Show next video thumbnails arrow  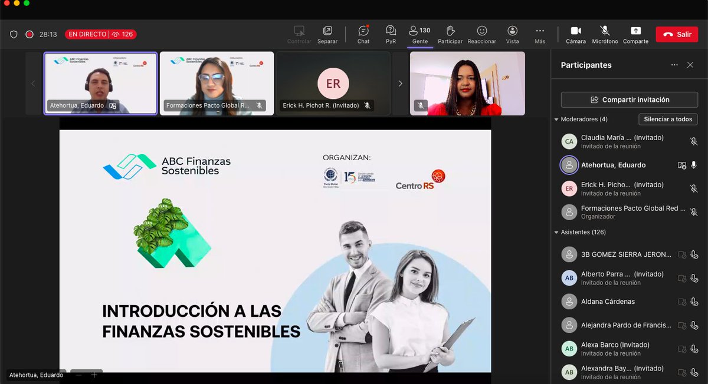[400, 84]
